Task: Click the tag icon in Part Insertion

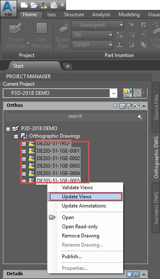Action: pos(131,25)
